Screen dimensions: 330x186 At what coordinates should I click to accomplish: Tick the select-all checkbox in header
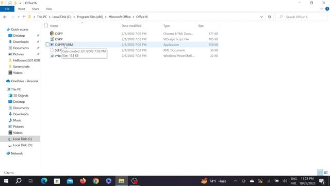coord(46,25)
